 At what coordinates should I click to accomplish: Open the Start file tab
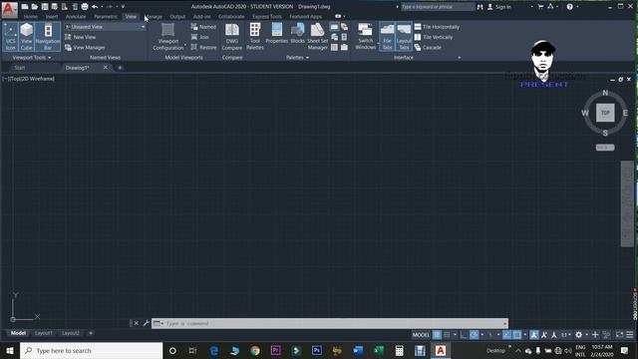(20, 68)
